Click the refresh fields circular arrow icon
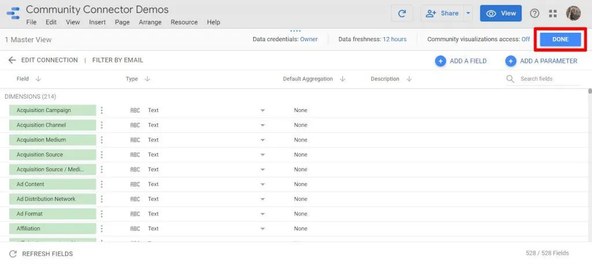 (13, 254)
